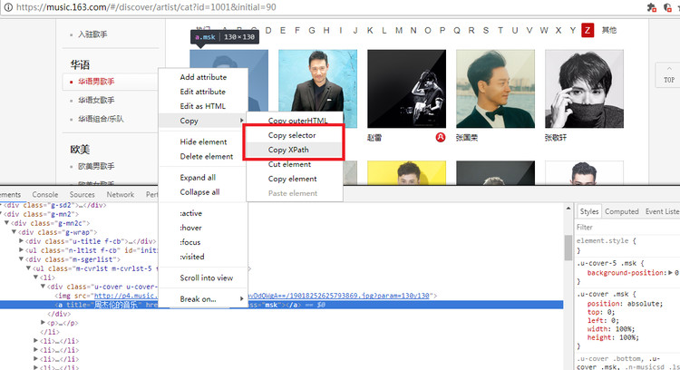Open 入驻歌手 in the sidebar
Viewport: 680px width, 370px height.
[92, 34]
